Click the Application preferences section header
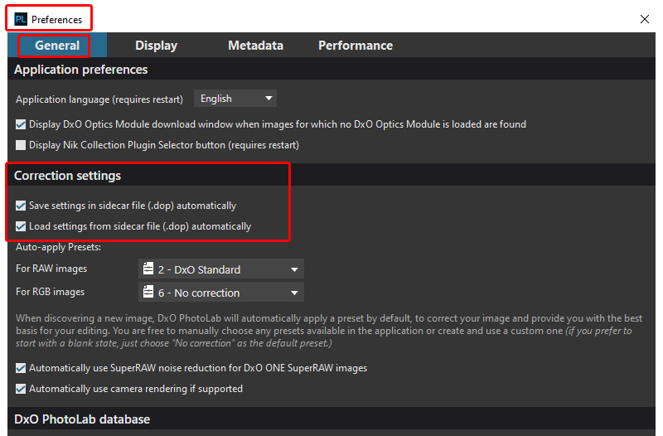Image resolution: width=663 pixels, height=436 pixels. [x=81, y=70]
